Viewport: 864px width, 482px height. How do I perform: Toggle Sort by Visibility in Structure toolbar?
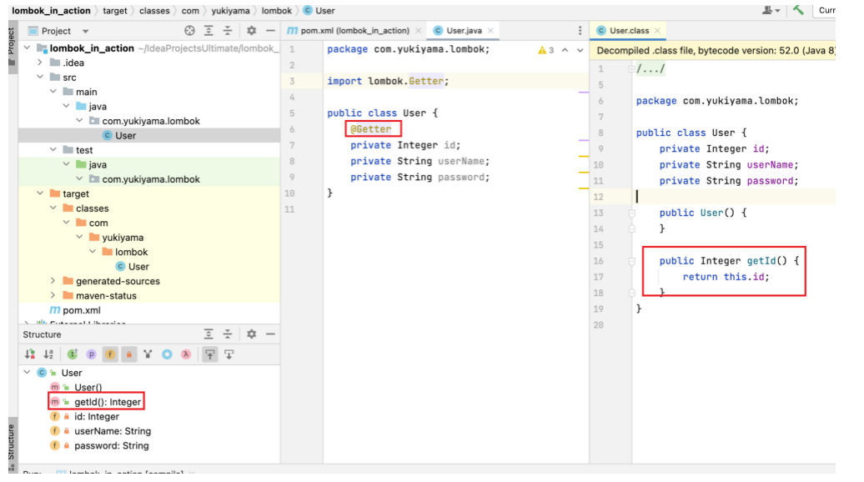(30, 354)
